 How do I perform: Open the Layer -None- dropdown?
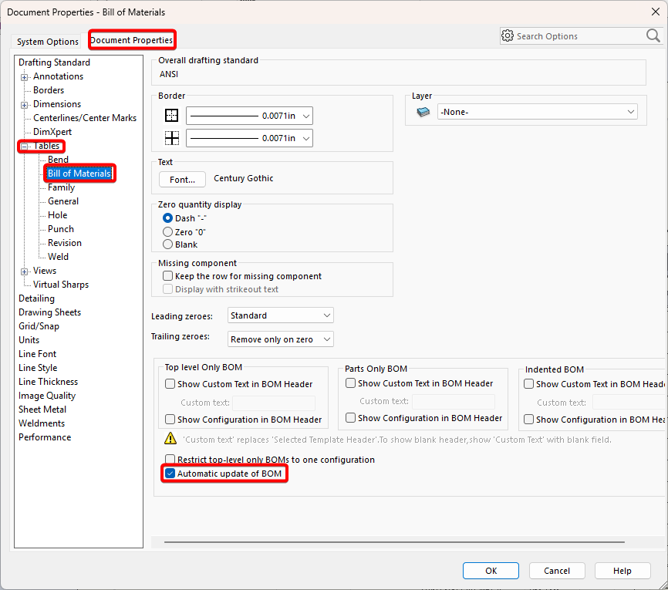tap(537, 112)
